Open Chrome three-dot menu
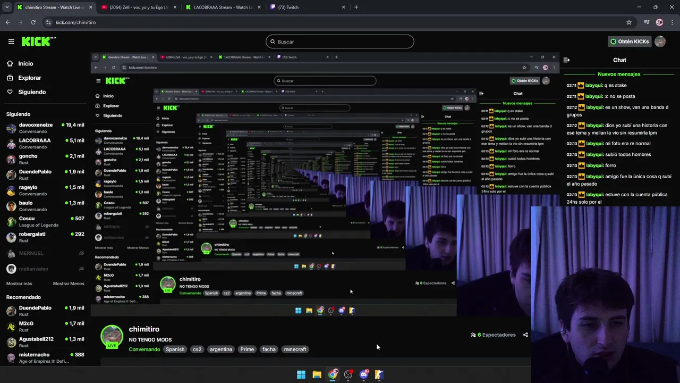Image resolution: width=680 pixels, height=383 pixels. pos(672,22)
